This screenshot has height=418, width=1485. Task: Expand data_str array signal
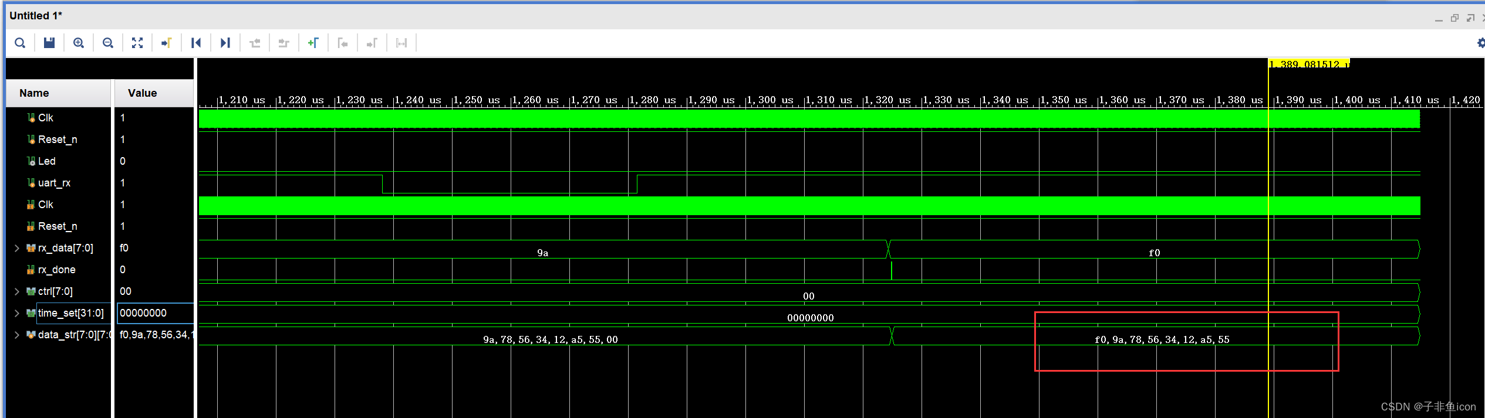click(17, 335)
